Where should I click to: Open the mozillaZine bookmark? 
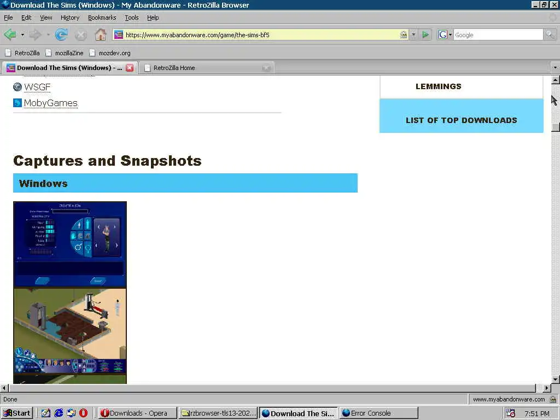pos(65,53)
